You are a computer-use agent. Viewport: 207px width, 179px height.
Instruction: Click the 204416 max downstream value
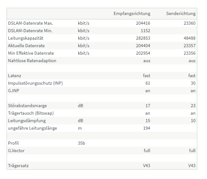click(x=143, y=23)
